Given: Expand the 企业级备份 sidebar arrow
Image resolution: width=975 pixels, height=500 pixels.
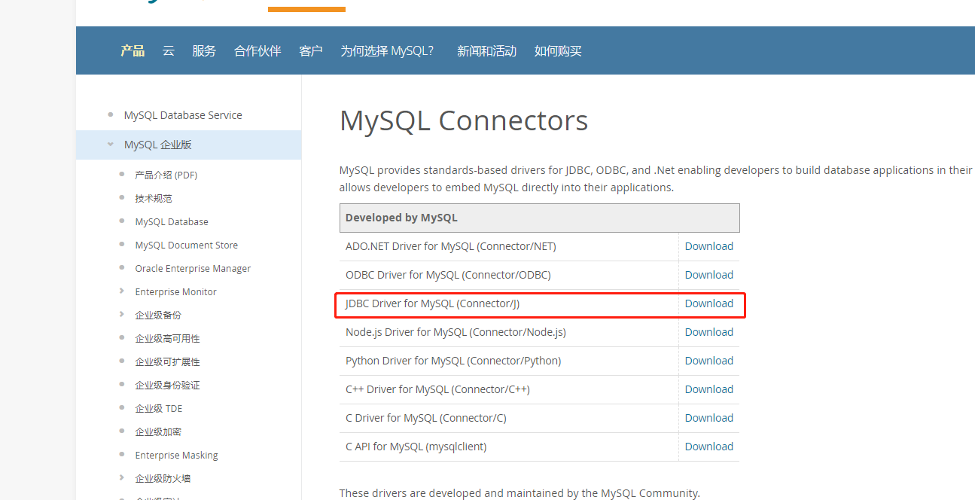Looking at the screenshot, I should pyautogui.click(x=122, y=315).
